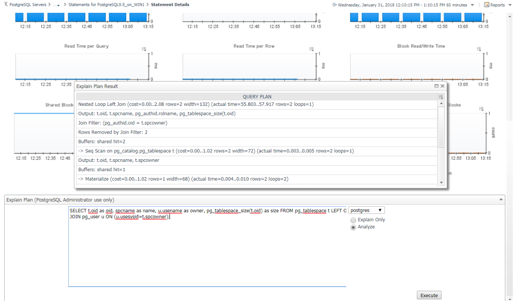Viewport: 516px width, 301px height.
Task: Collapse the Explain Plan panel
Action: click(501, 199)
